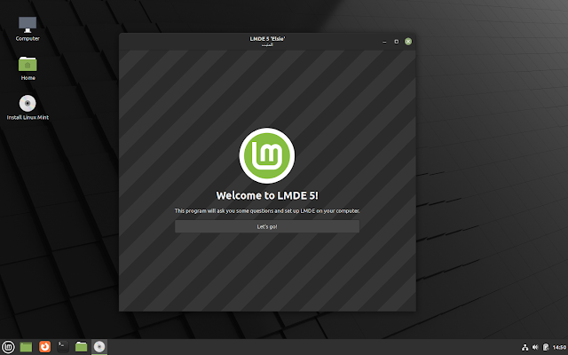Minimize the LMDE 5 installer window
This screenshot has width=568, height=355.
point(384,42)
